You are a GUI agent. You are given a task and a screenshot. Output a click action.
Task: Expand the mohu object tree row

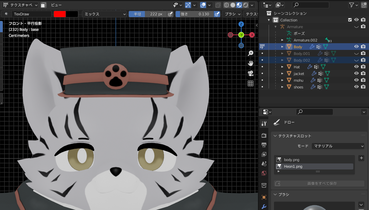tap(282, 80)
